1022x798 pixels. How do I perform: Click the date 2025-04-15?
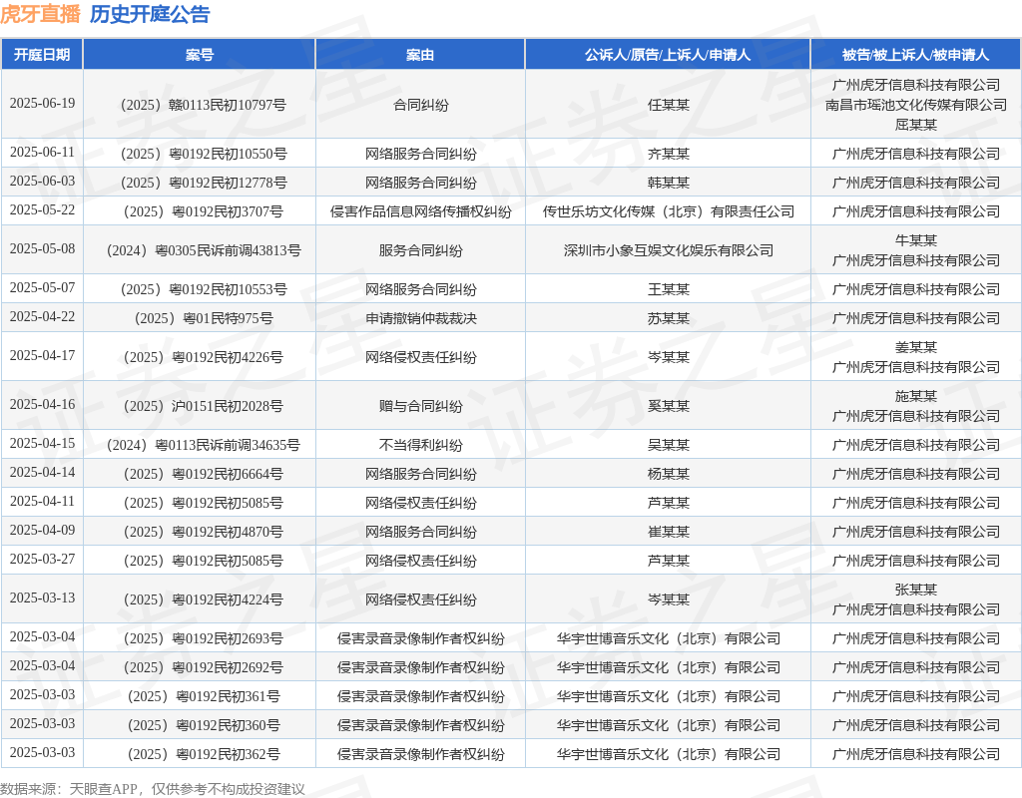pos(42,444)
